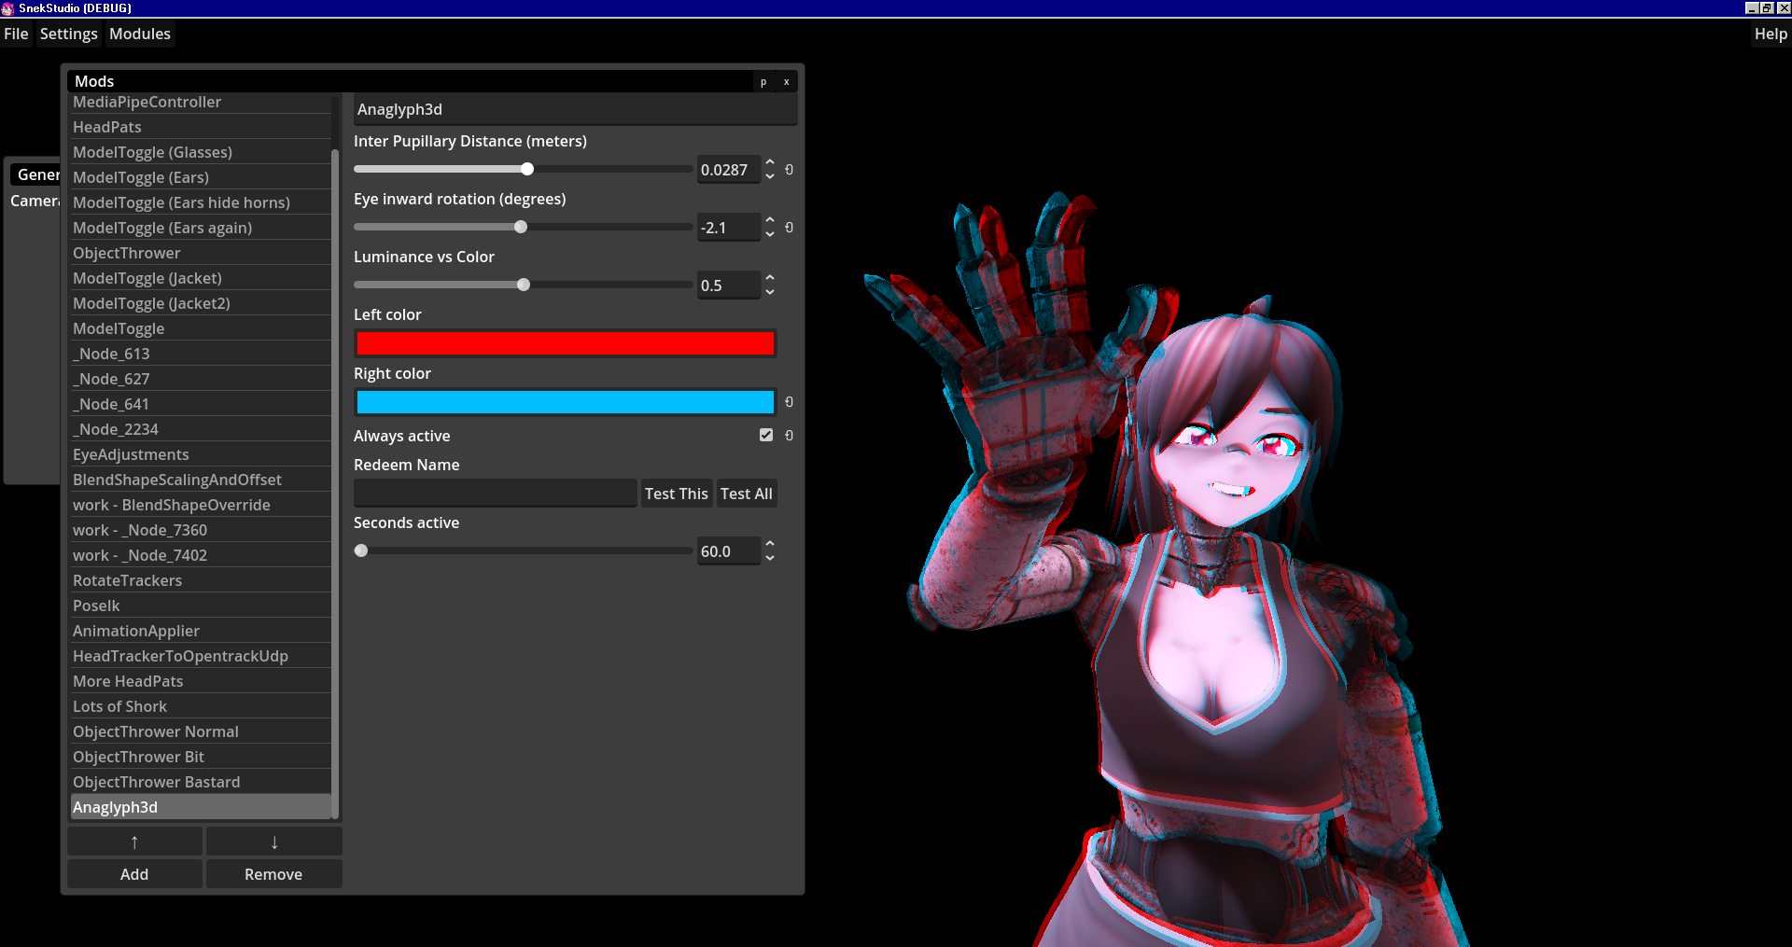
Task: Open the Modules menu
Action: tap(140, 35)
